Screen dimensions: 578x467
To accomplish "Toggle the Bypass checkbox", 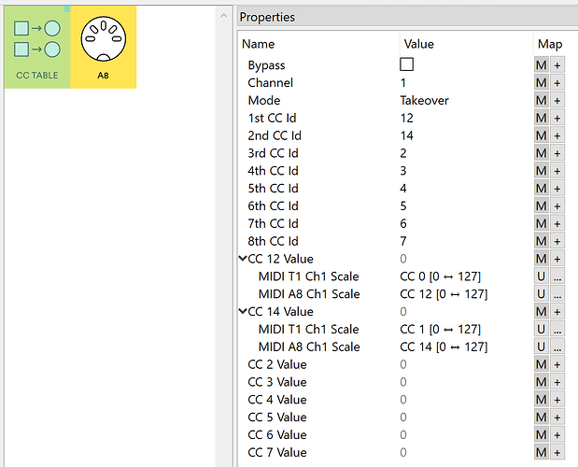I will point(406,64).
